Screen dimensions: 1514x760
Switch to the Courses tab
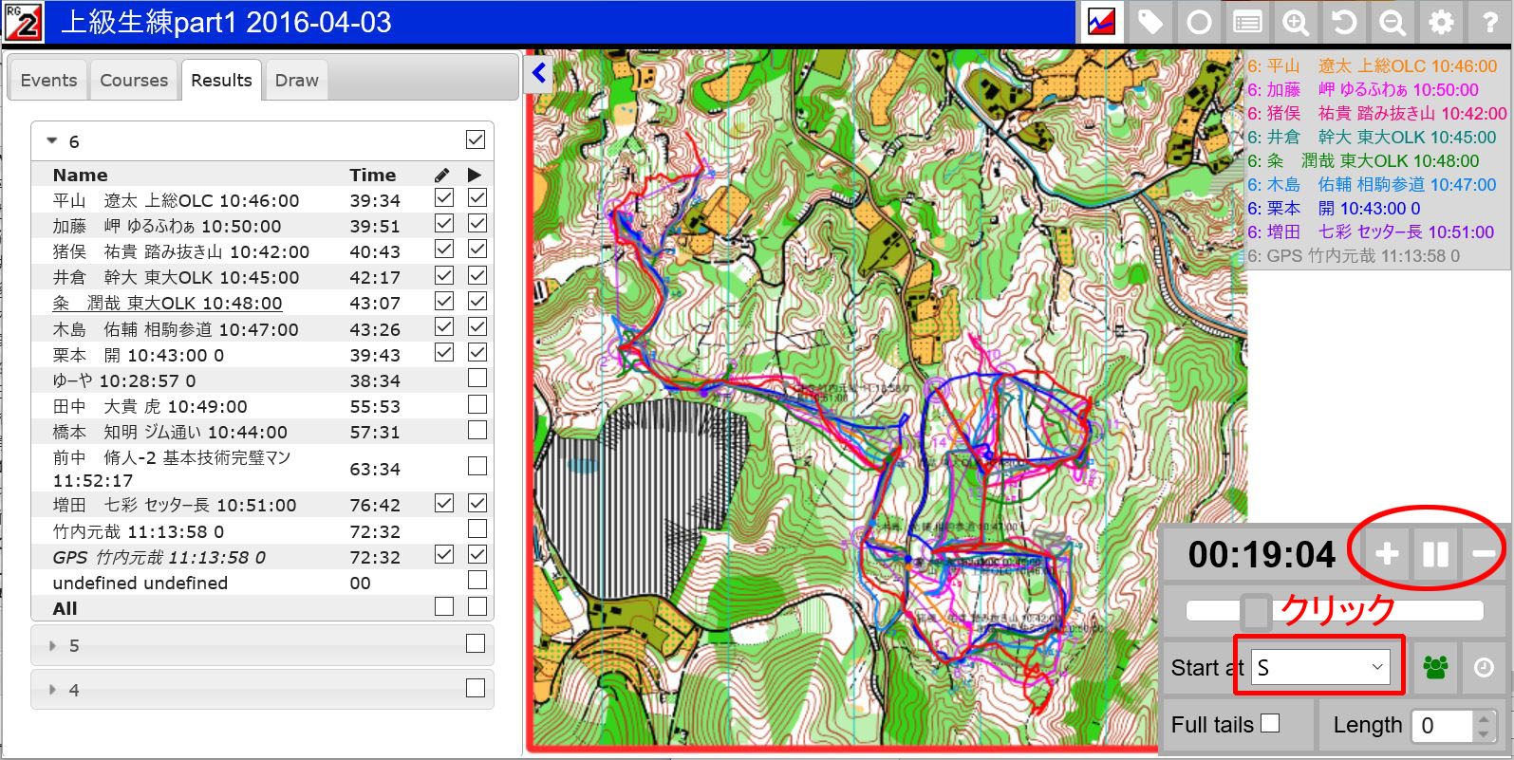click(x=134, y=81)
